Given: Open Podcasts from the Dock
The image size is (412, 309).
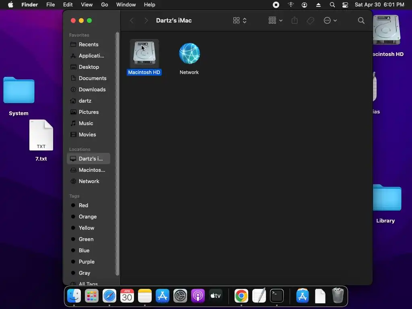Looking at the screenshot, I should point(198,296).
